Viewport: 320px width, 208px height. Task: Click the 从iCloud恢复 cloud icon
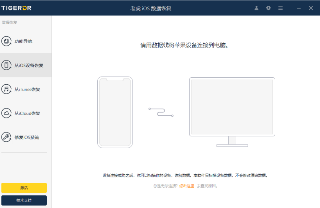[x=7, y=113]
